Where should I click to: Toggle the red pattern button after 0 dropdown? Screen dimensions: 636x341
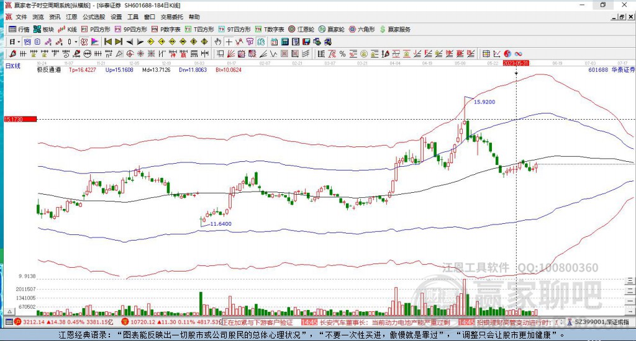[x=84, y=42]
